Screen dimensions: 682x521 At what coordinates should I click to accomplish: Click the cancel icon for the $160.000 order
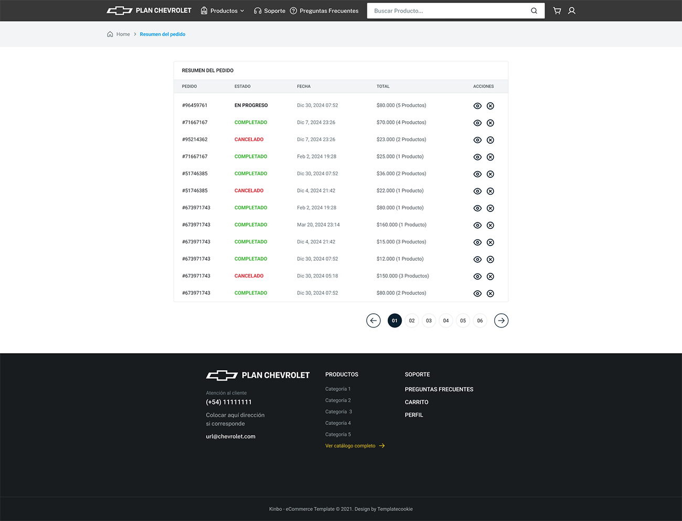(490, 225)
